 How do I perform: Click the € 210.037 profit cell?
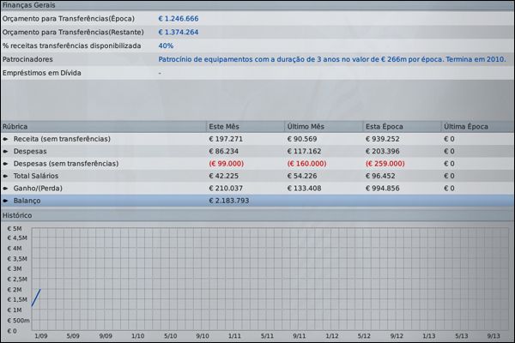pos(226,189)
